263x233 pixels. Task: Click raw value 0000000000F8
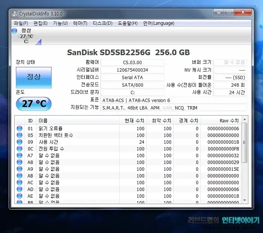click(223, 149)
